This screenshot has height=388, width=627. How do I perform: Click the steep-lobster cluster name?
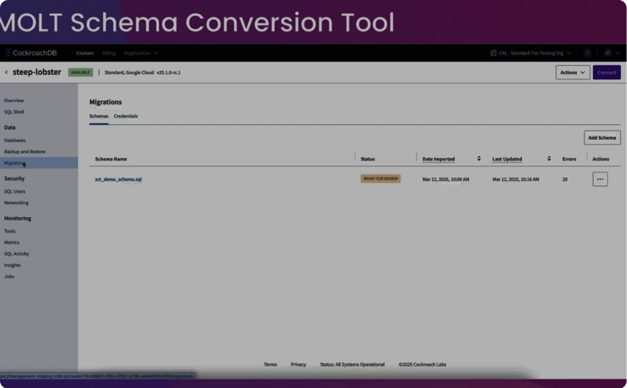[x=37, y=72]
